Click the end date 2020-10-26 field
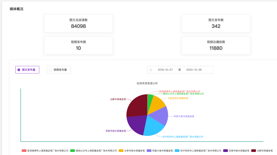 point(194,70)
